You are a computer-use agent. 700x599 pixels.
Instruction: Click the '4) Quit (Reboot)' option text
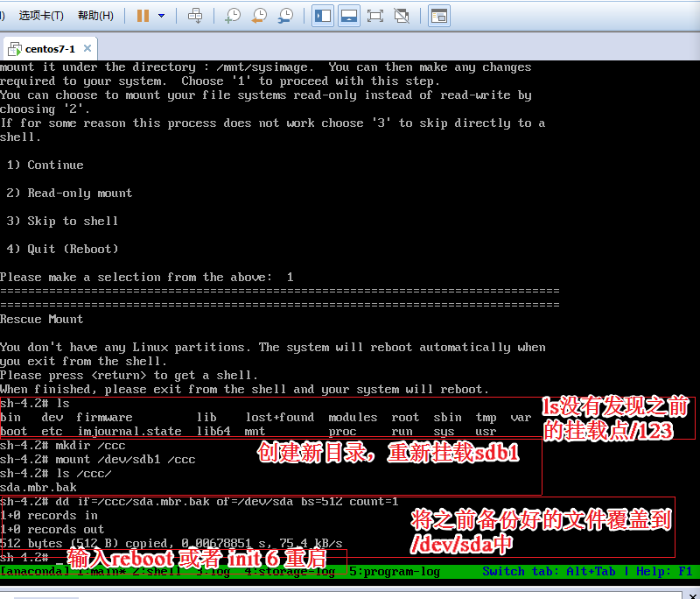62,250
